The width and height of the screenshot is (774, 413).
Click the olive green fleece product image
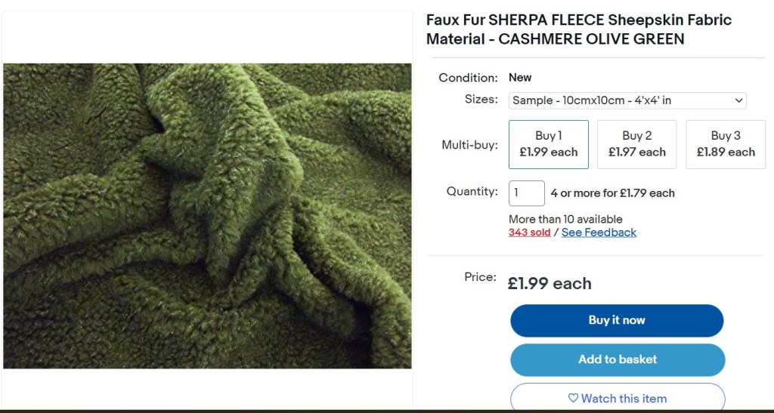pos(207,215)
